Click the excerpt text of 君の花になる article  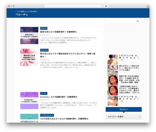[68, 65]
